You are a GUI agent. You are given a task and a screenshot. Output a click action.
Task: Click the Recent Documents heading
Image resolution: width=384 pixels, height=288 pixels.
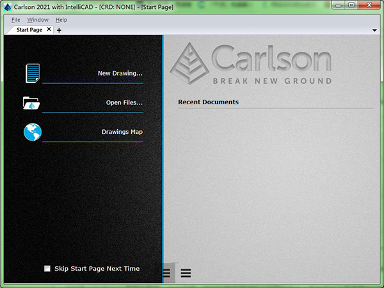click(208, 102)
